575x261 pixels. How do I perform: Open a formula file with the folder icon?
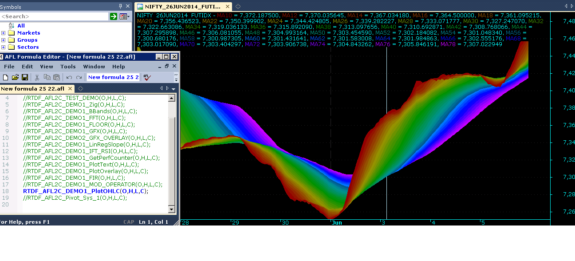pos(15,77)
